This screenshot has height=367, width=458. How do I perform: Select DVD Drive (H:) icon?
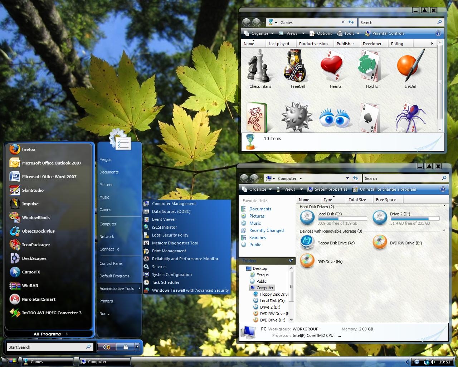307,261
